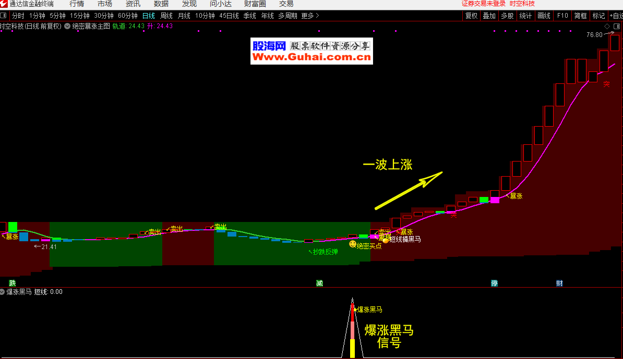623x359 pixels.
Task: Open F10 company information
Action: tap(562, 16)
